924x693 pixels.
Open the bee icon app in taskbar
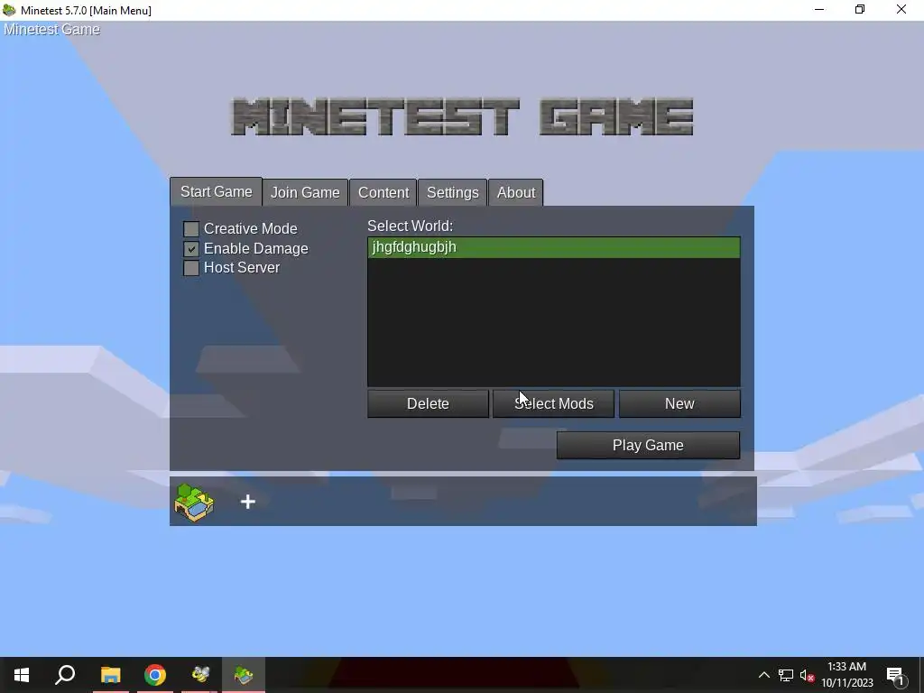point(200,675)
